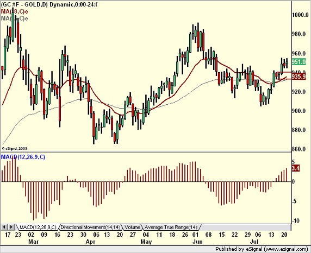Switch to the Average True Range(14) tab

point(171,227)
